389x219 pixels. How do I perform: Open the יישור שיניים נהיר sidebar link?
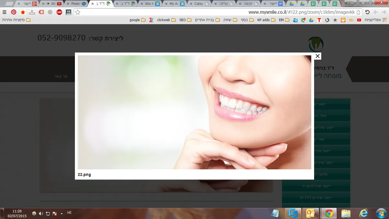click(316, 186)
